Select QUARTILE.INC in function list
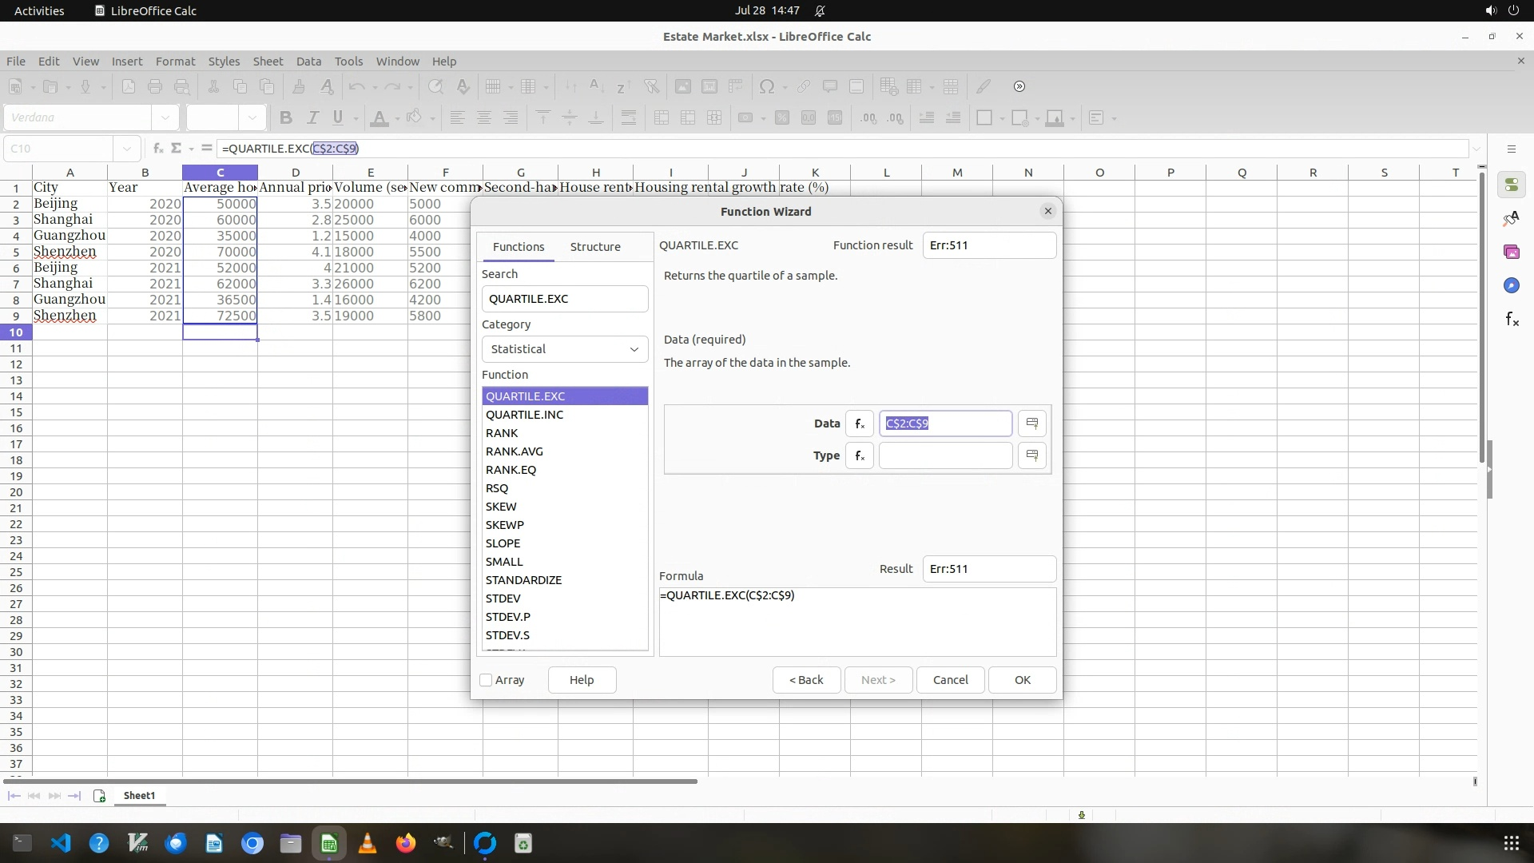The width and height of the screenshot is (1534, 863). click(x=524, y=415)
